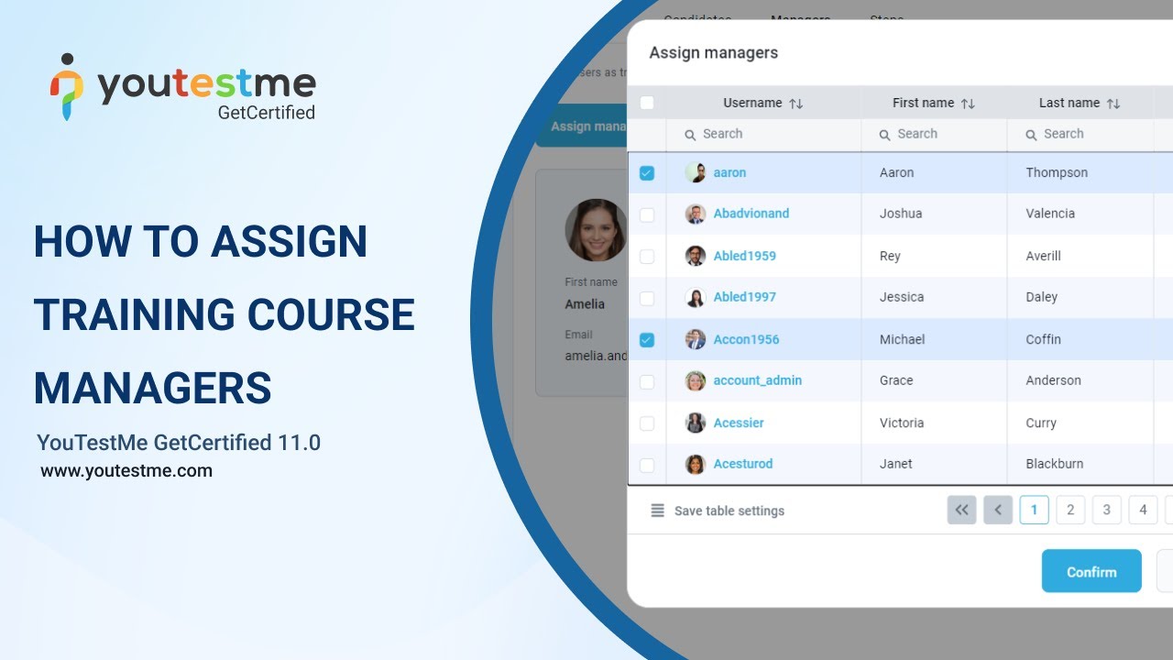
Task: Click the Abadvionand user avatar
Action: (696, 214)
